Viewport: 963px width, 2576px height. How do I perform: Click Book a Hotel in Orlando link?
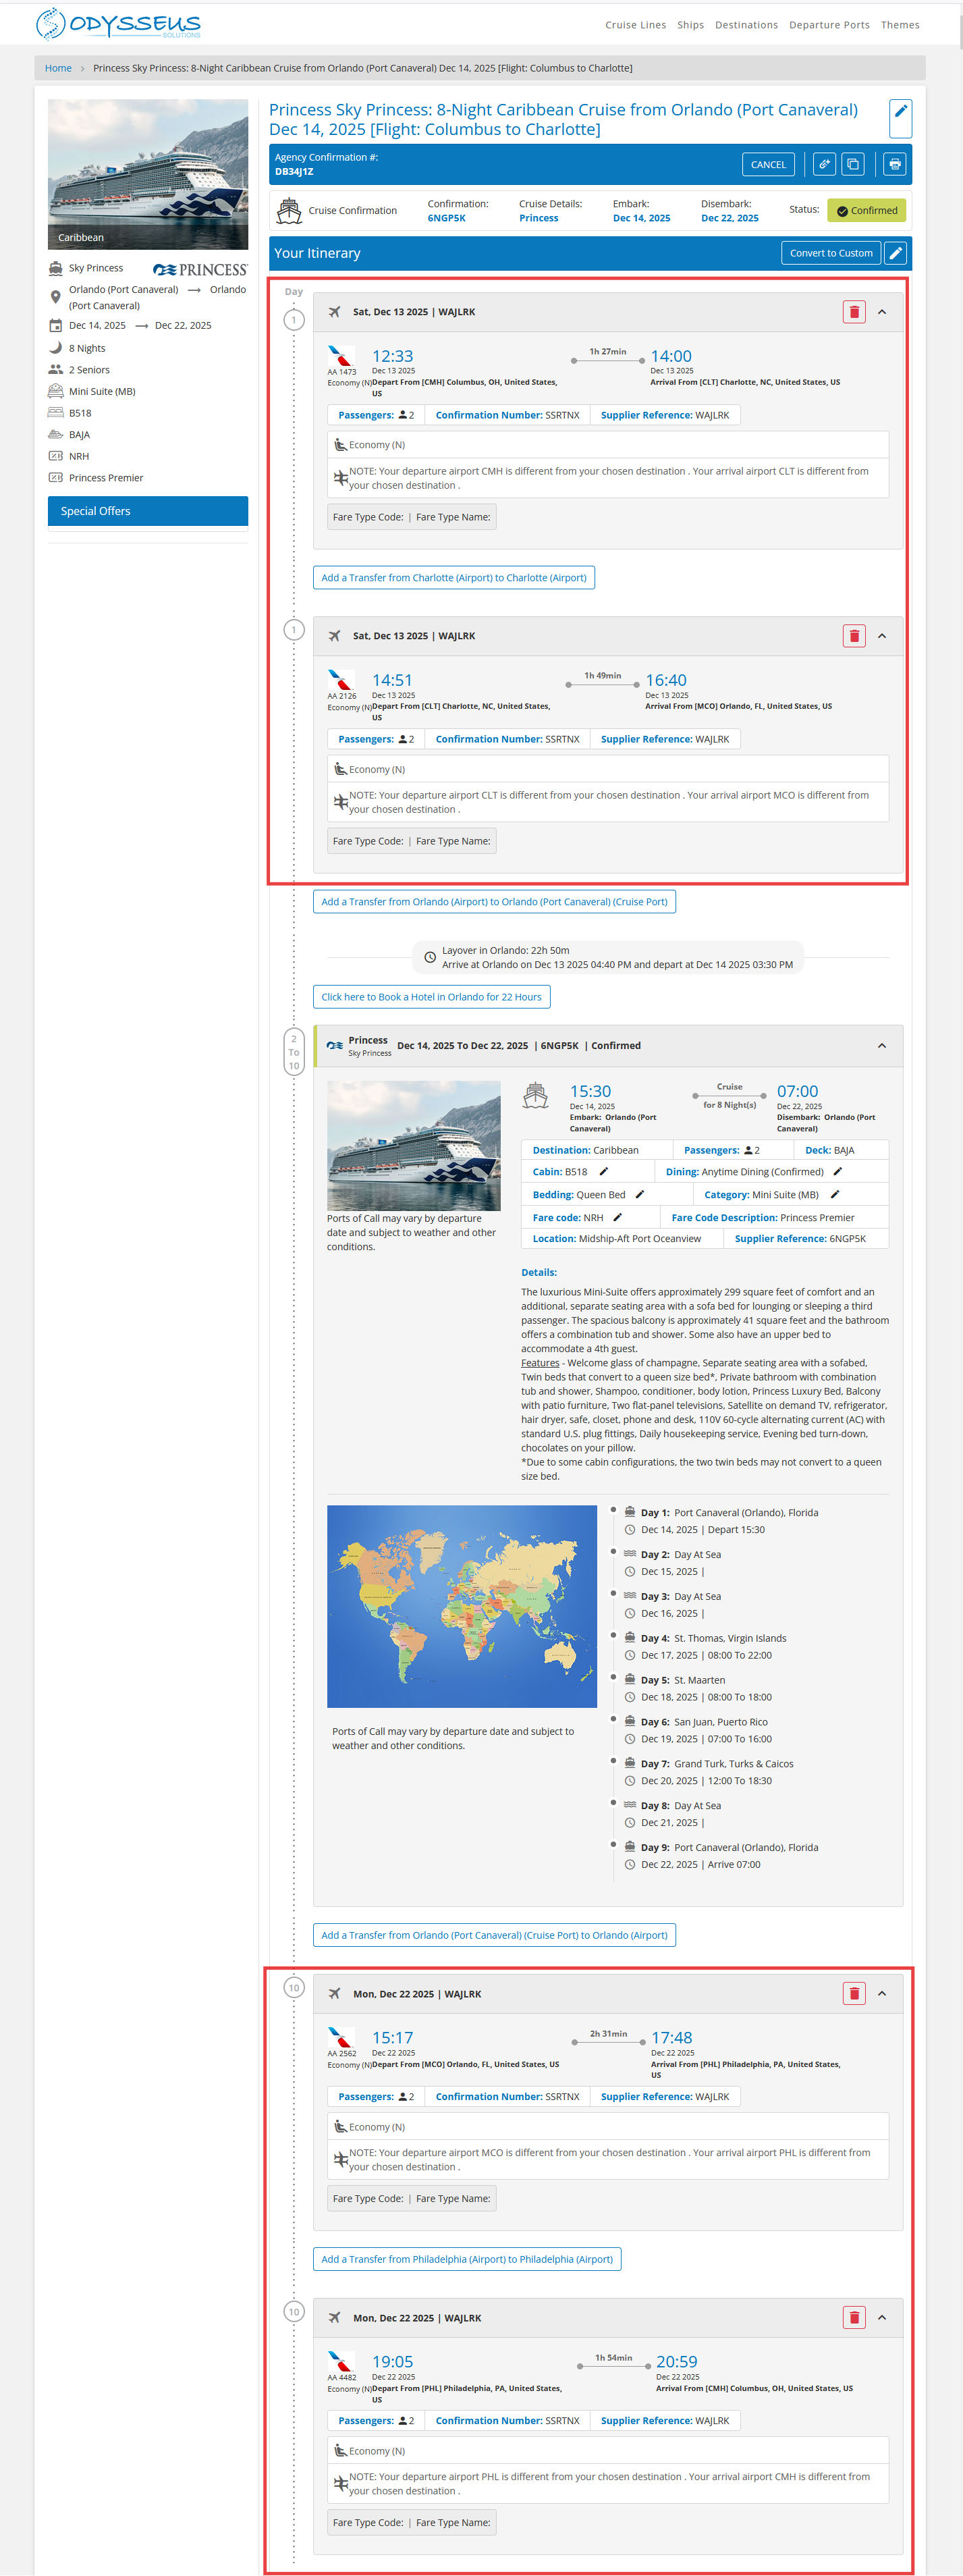(x=431, y=997)
